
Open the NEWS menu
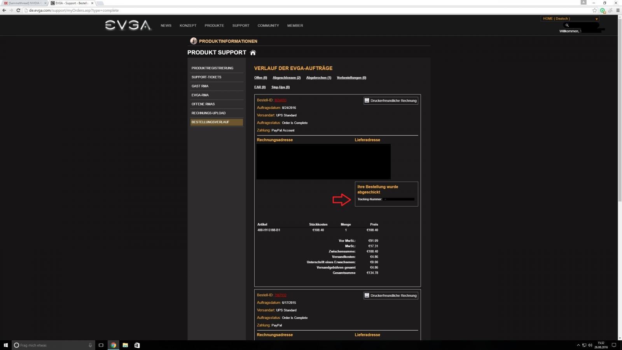(x=166, y=26)
